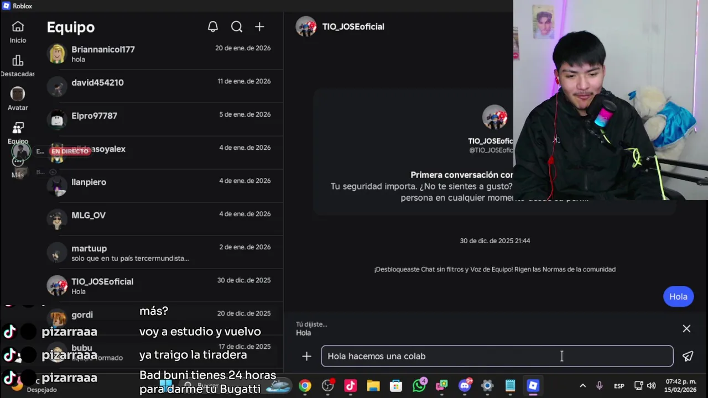Open Microsoft Store from taskbar
Image resolution: width=708 pixels, height=398 pixels.
click(x=396, y=386)
